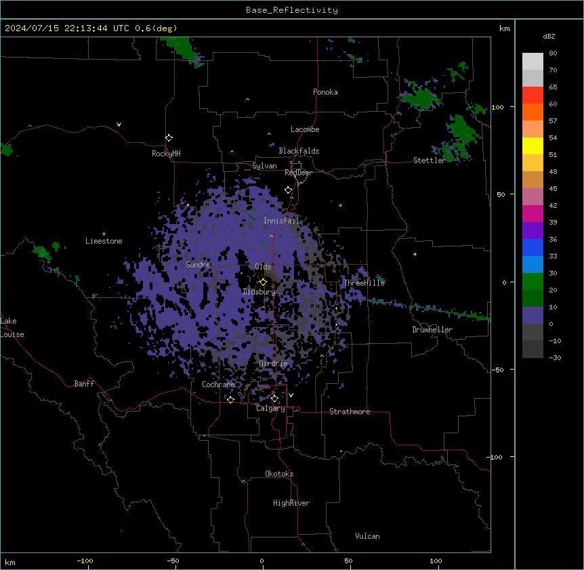Pick the tan-brown 45–48 dBZ swatch
584x570 pixels.
pos(533,179)
